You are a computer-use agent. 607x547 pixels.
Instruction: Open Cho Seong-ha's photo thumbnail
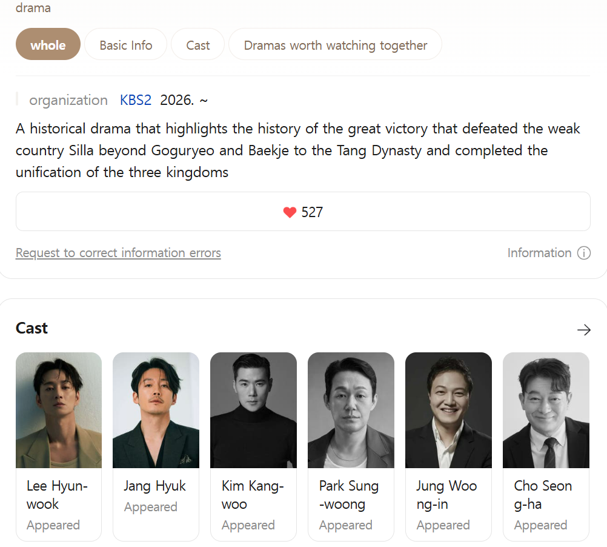pos(546,410)
